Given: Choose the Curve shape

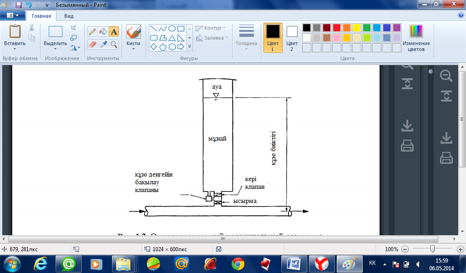Looking at the screenshot, I should (x=163, y=29).
